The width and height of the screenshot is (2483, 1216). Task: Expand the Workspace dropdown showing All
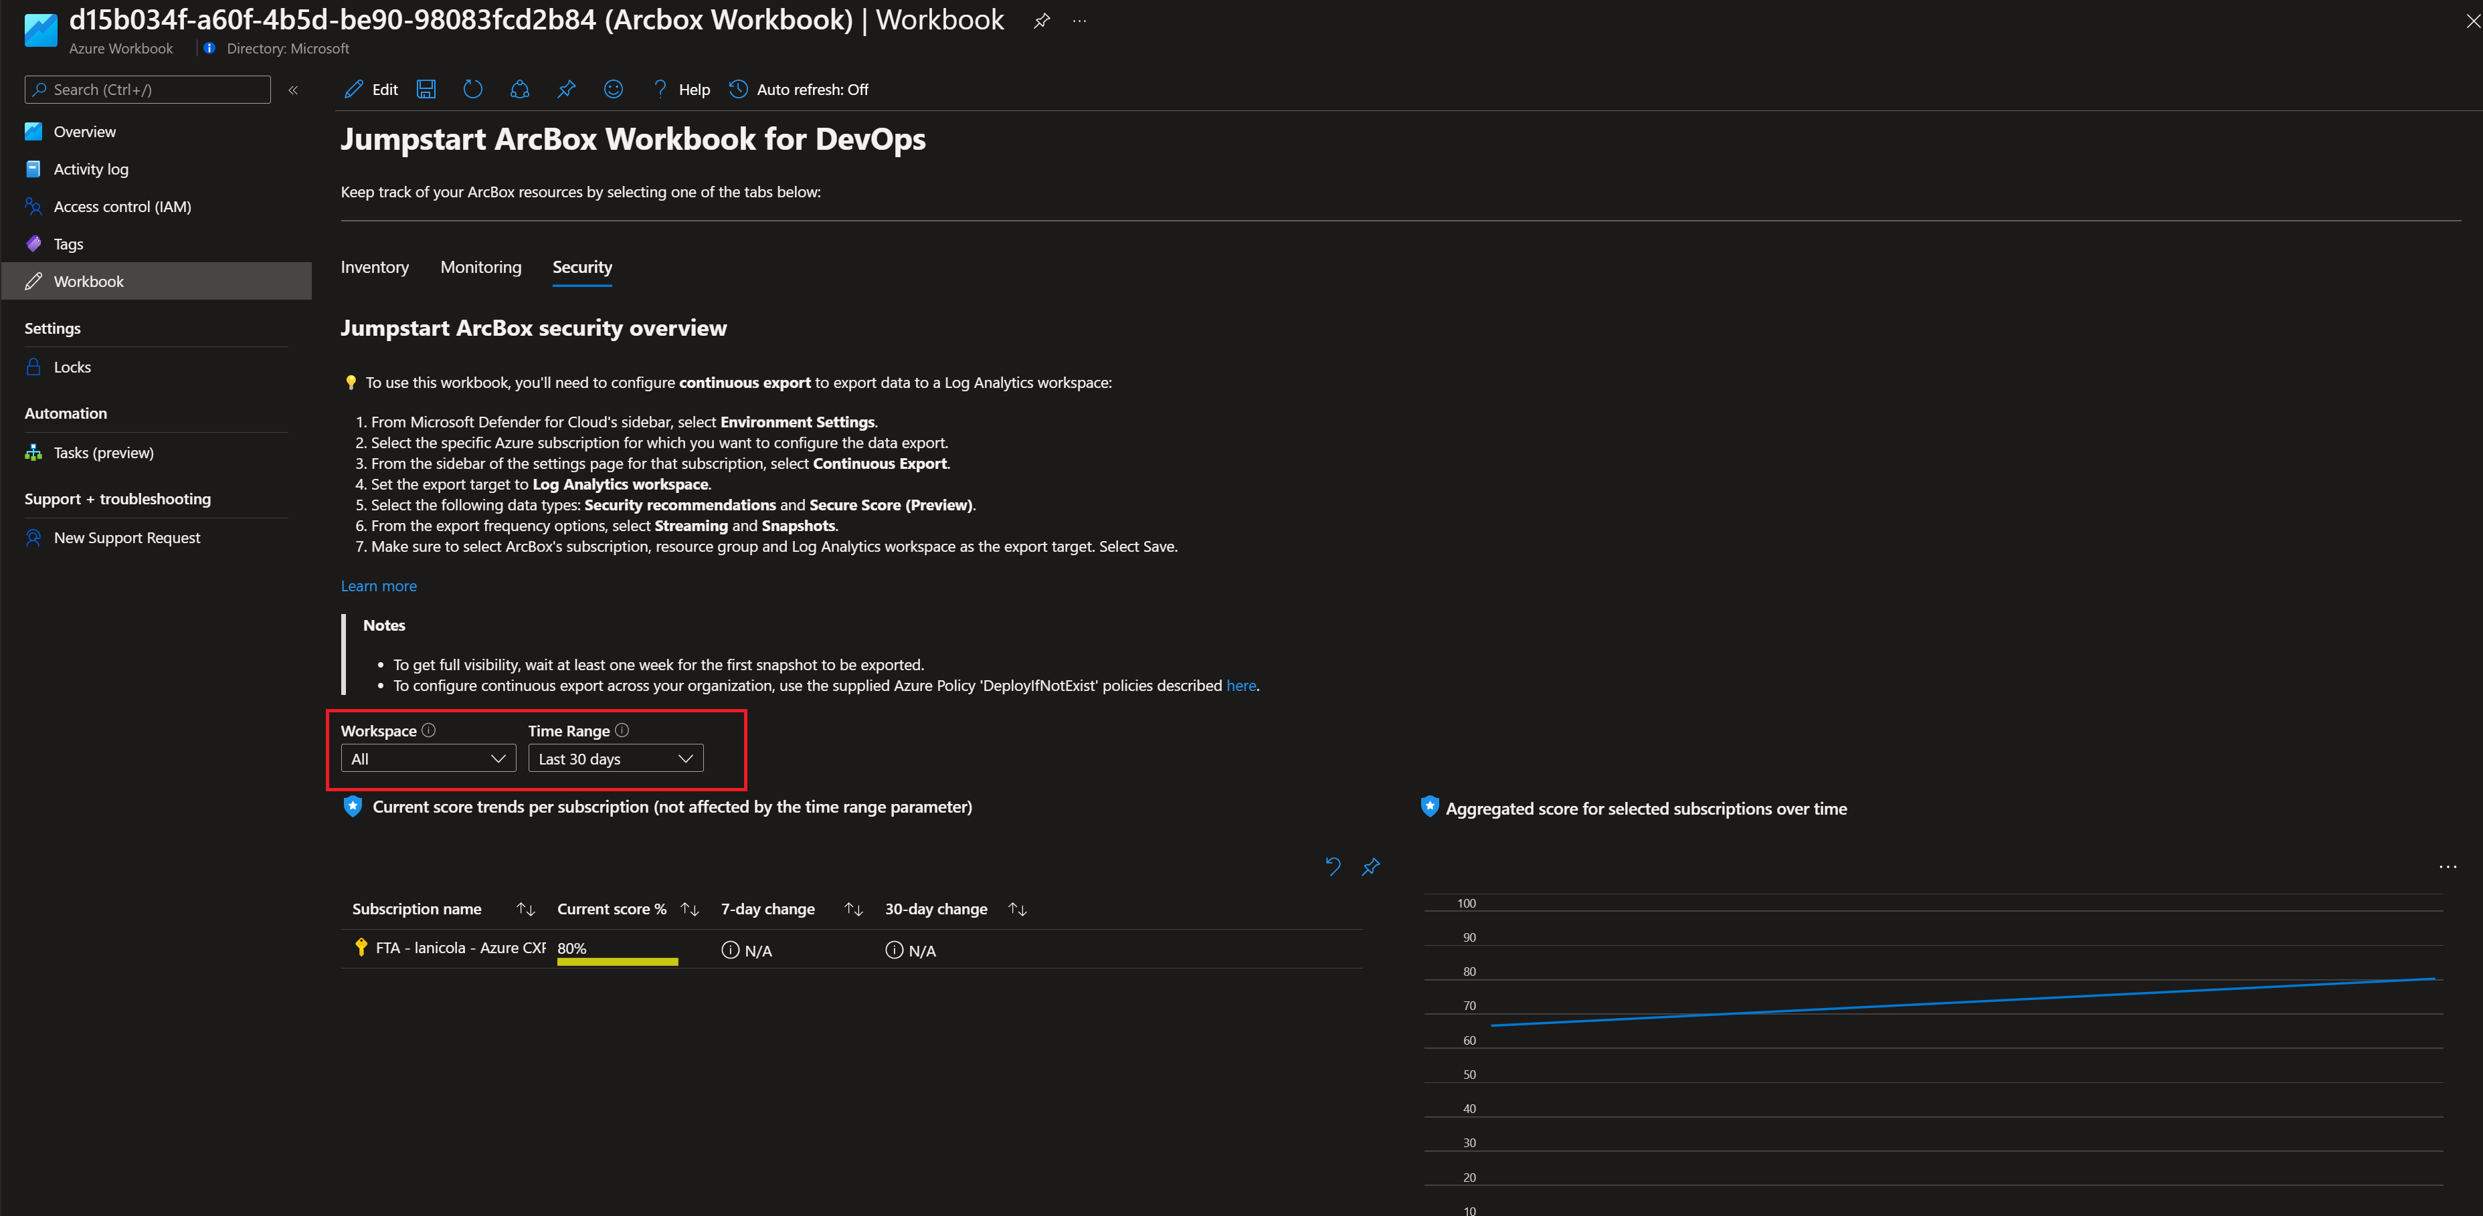point(428,759)
